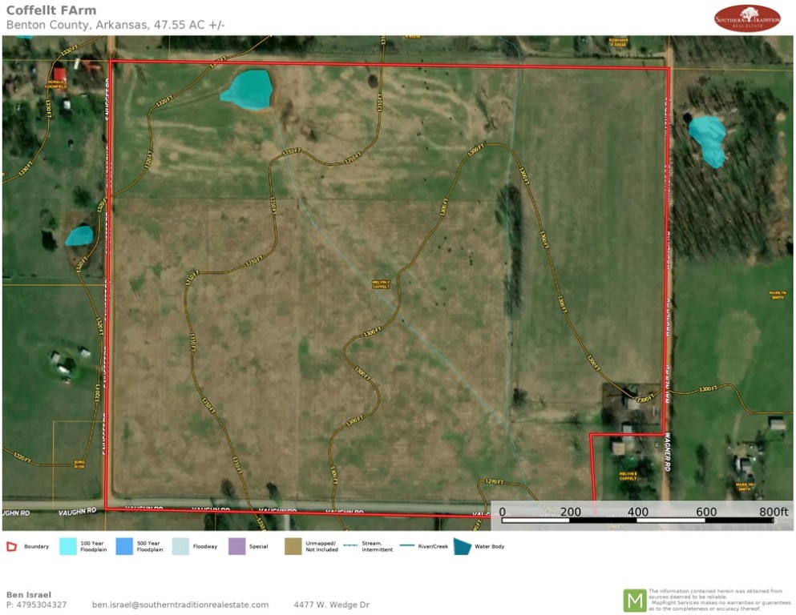Click the Water Body legend icon

coord(463,546)
